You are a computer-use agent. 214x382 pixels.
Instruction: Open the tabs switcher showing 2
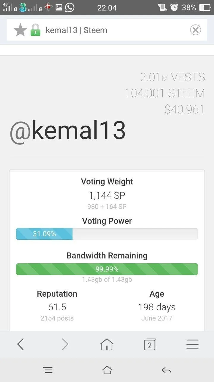150,344
